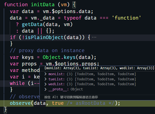Click the while keyword line
The image size is (155, 114).
point(17,83)
